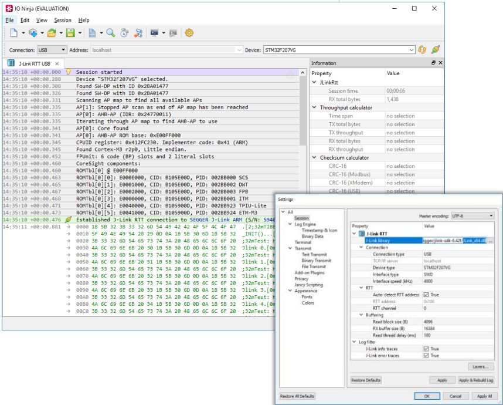The width and height of the screenshot is (503, 405).
Task: Open the Session menu
Action: [63, 20]
